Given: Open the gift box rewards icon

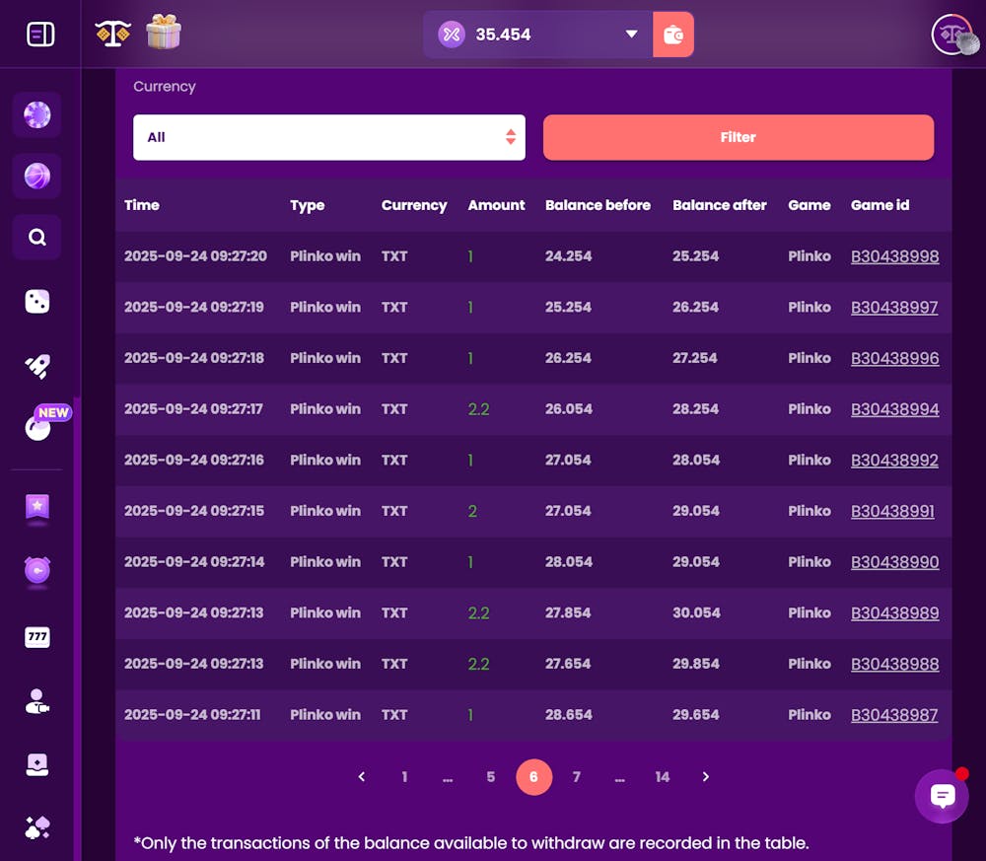Looking at the screenshot, I should click(164, 32).
